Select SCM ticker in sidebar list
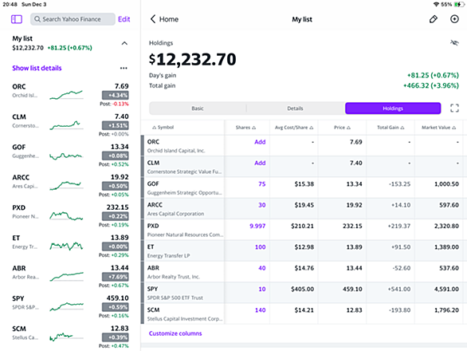Image resolution: width=467 pixels, height=351 pixels. click(x=19, y=329)
